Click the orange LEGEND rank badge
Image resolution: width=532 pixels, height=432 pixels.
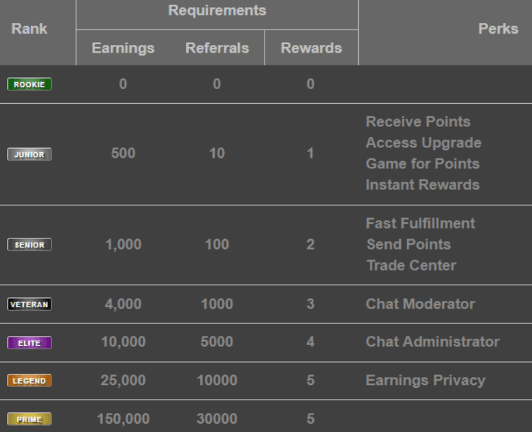29,381
